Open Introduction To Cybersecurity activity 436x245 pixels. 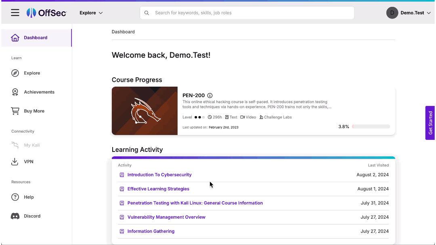coord(159,174)
